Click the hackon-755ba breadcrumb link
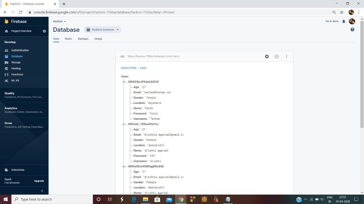 (x=129, y=68)
